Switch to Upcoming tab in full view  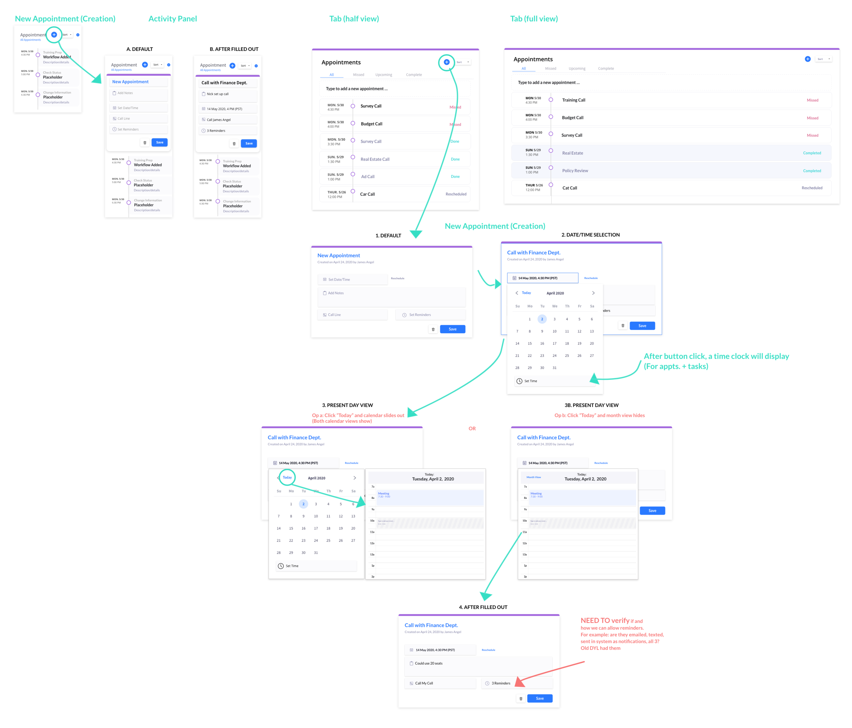click(x=577, y=69)
